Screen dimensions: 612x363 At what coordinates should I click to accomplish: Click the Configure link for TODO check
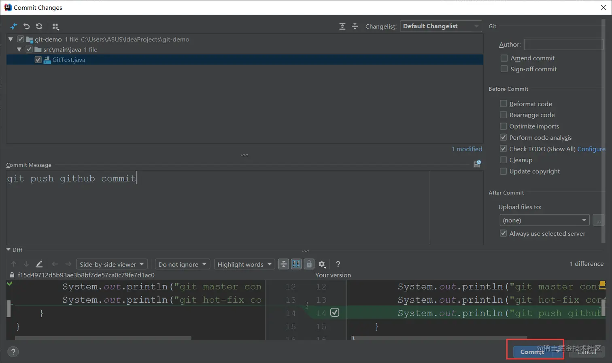(x=591, y=149)
